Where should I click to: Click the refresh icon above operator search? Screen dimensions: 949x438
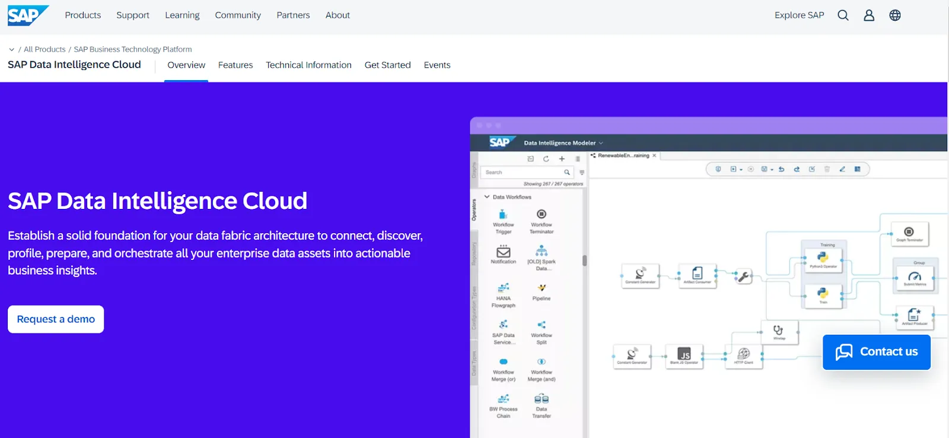[546, 158]
